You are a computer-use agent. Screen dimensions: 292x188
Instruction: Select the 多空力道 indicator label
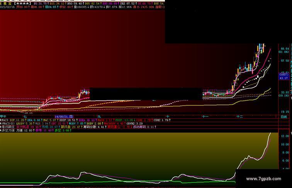coord(8,130)
